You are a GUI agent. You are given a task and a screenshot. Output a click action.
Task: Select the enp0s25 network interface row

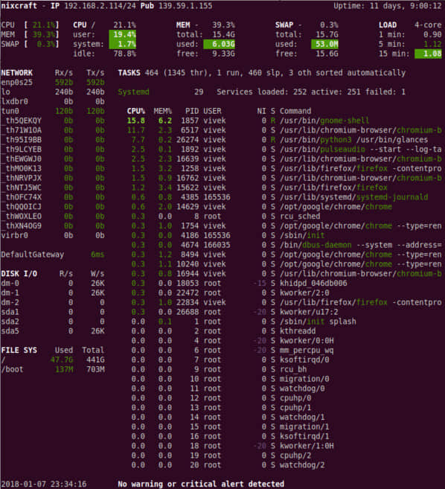pos(53,83)
